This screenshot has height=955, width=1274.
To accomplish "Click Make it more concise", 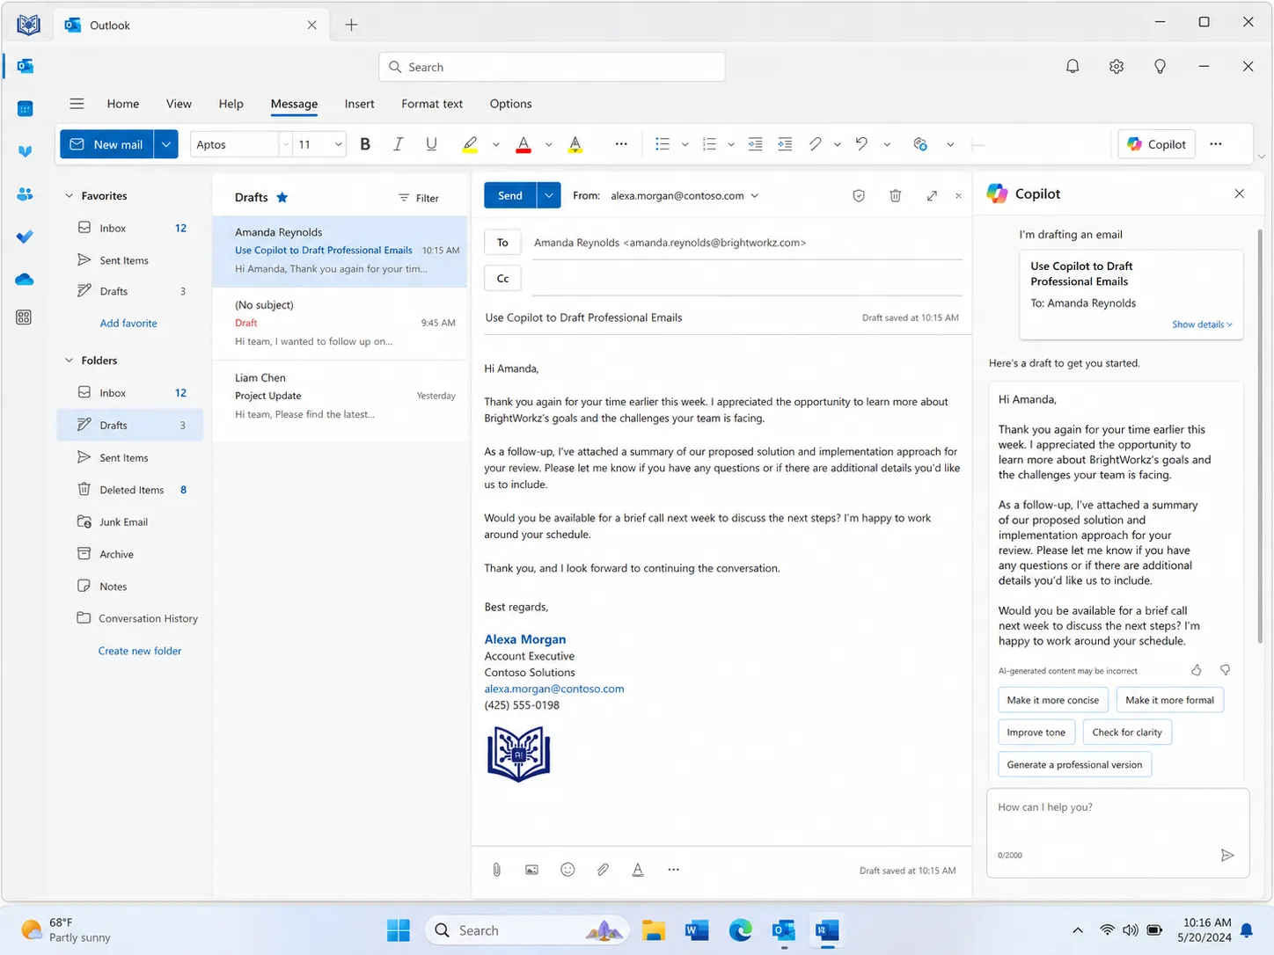I will (1053, 700).
